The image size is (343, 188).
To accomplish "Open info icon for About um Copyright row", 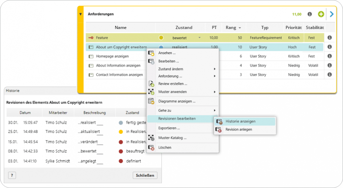I will 329,47.
